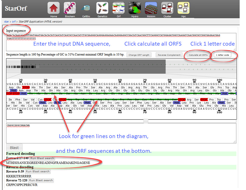Screen dimensions: 246x190
Task: Click the 'orf' breadcrumb link
Action: pyautogui.click(x=14, y=22)
